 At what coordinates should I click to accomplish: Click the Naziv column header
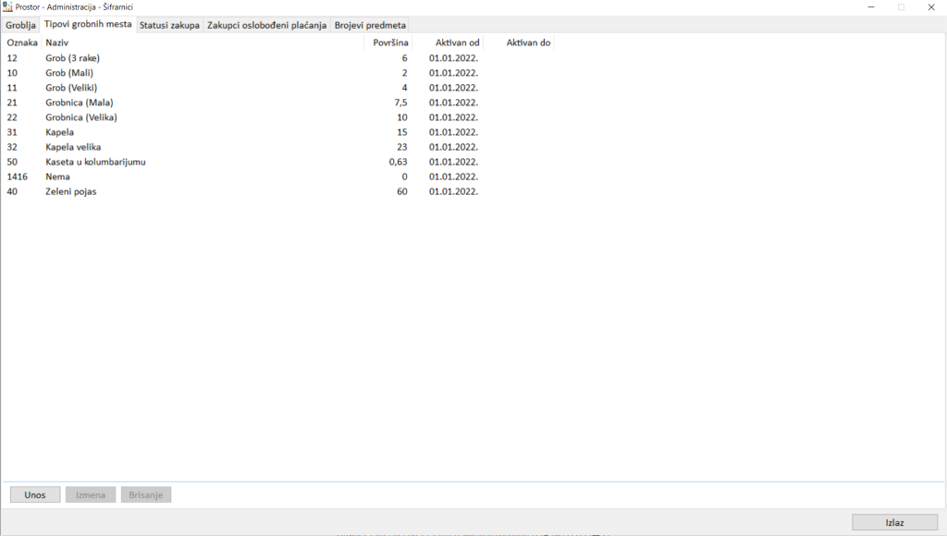(x=57, y=43)
